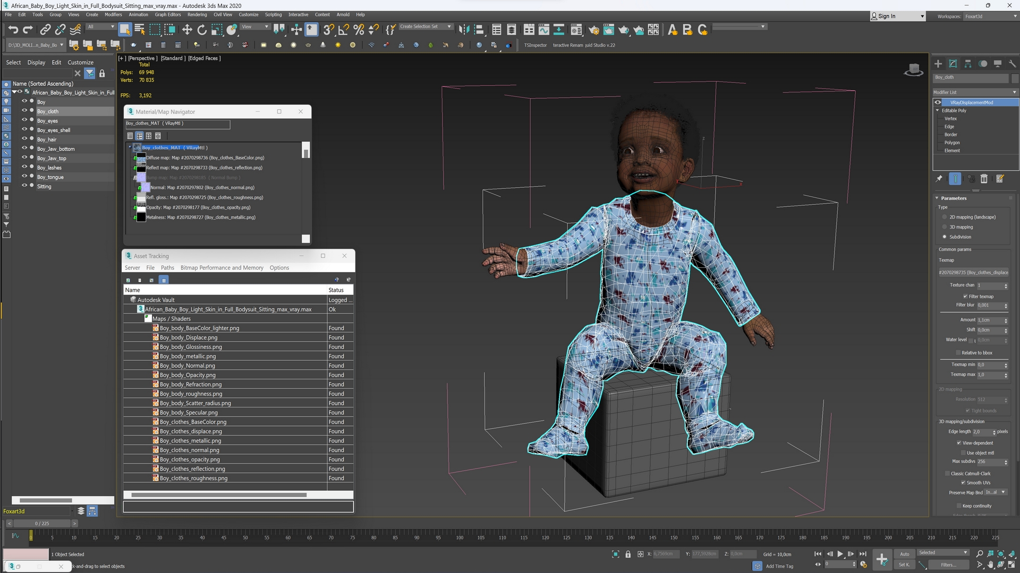
Task: Choose the Select and Move tool
Action: 187,30
